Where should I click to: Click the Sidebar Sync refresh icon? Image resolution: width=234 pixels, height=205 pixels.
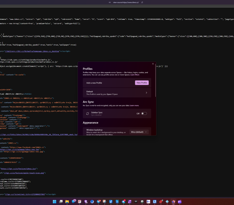coord(87,113)
